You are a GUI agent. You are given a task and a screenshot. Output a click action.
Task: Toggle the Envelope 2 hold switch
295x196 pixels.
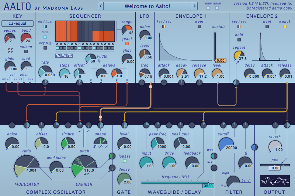point(239,40)
